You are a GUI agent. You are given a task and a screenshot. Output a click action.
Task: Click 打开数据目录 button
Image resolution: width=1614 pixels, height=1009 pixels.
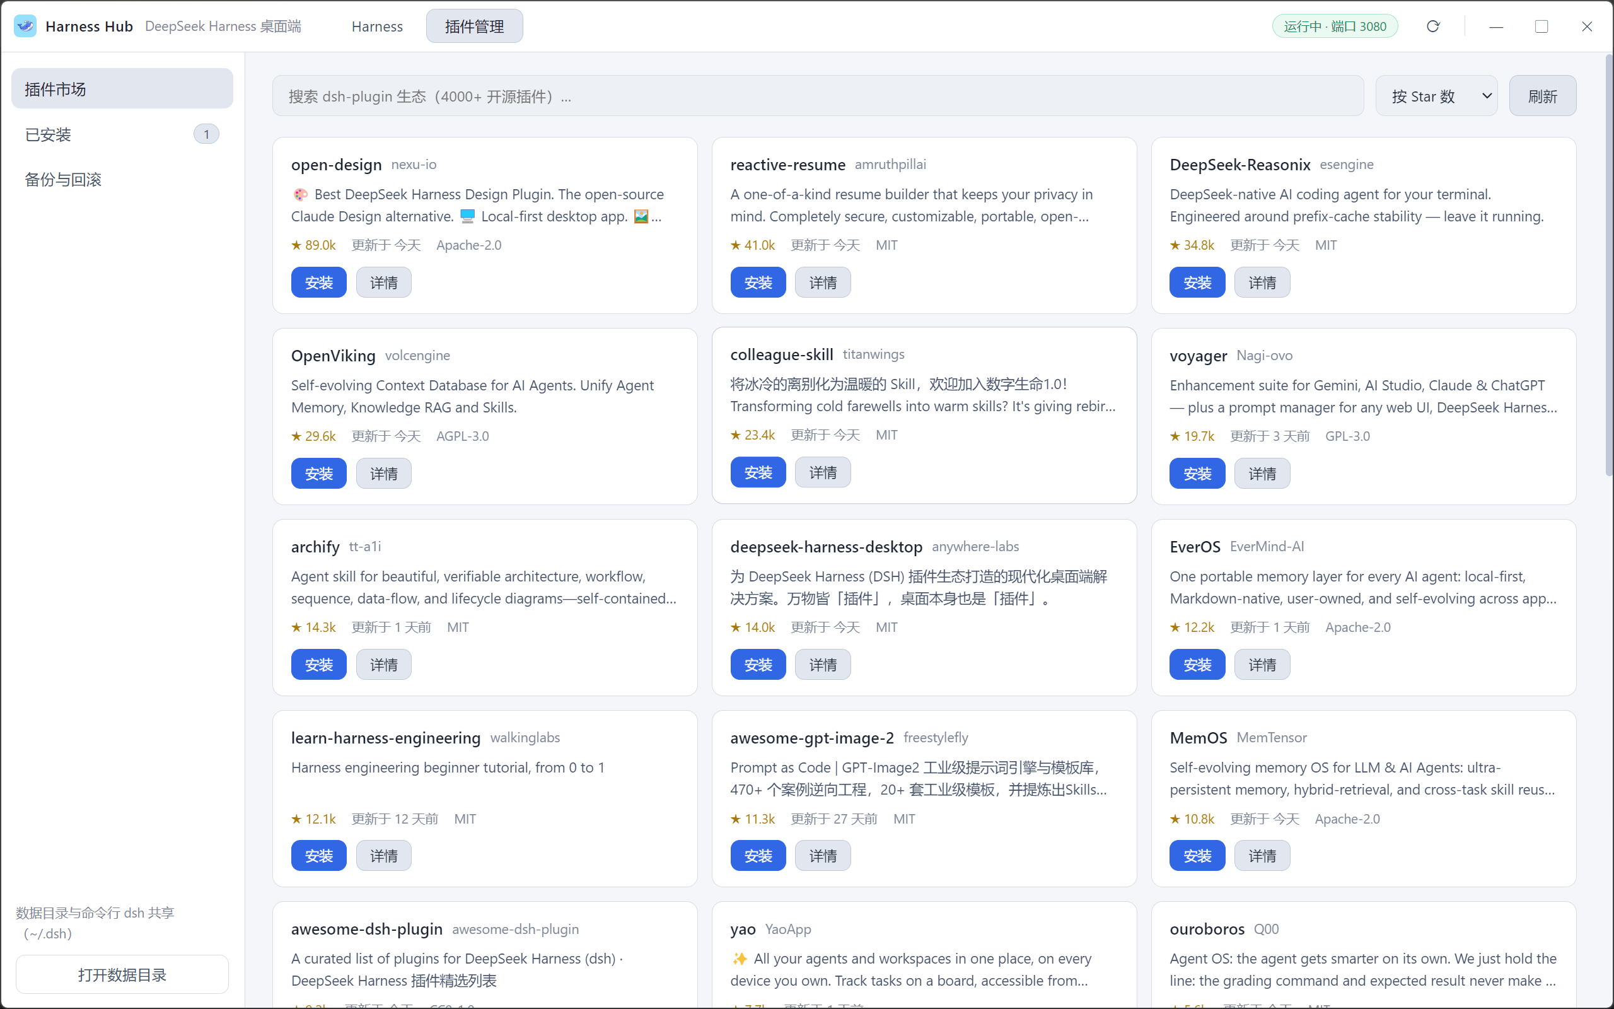coord(122,974)
